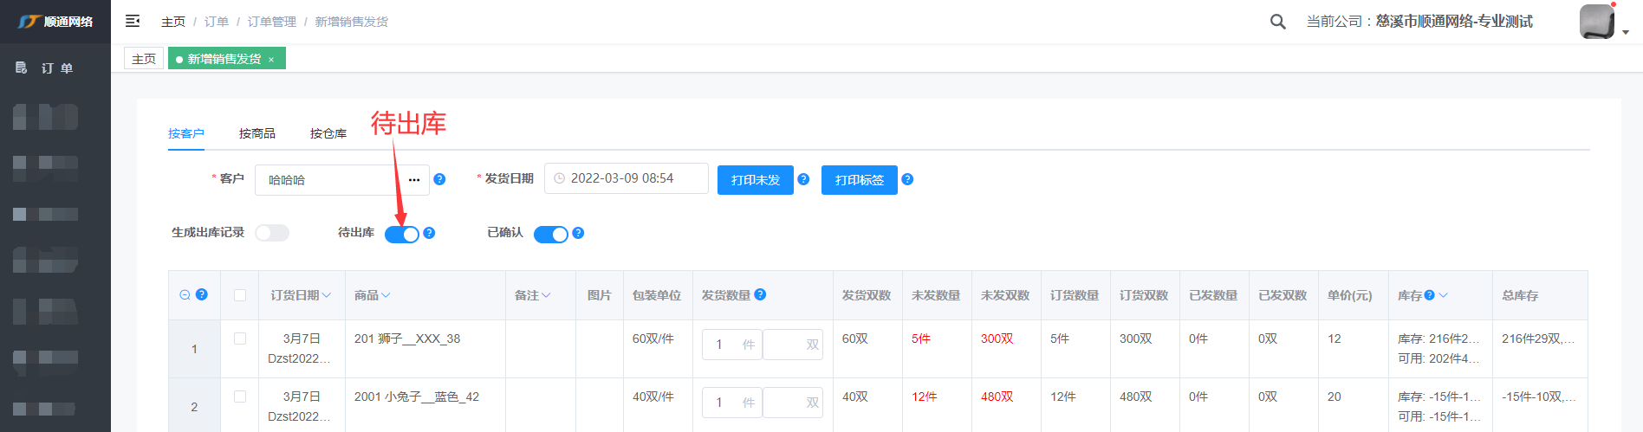Open search with the magnifier icon
This screenshot has width=1643, height=432.
[x=1277, y=22]
